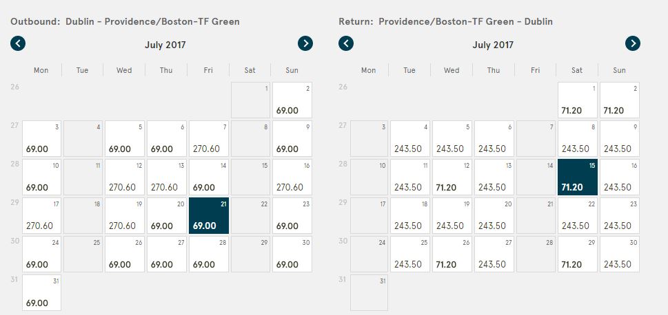Screen dimensions: 668x315
Task: Select outbound July 7 fare 270.60
Action: (209, 138)
